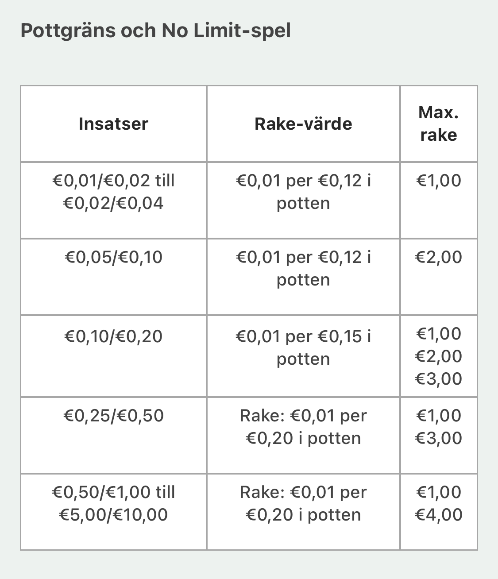
Task: Click the €1,00 max rake in last row
Action: click(439, 492)
